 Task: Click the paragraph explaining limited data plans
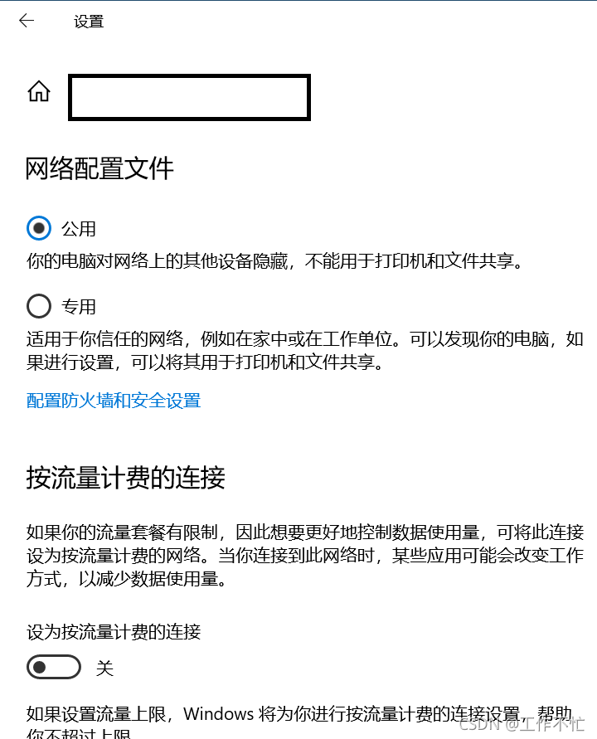point(305,555)
